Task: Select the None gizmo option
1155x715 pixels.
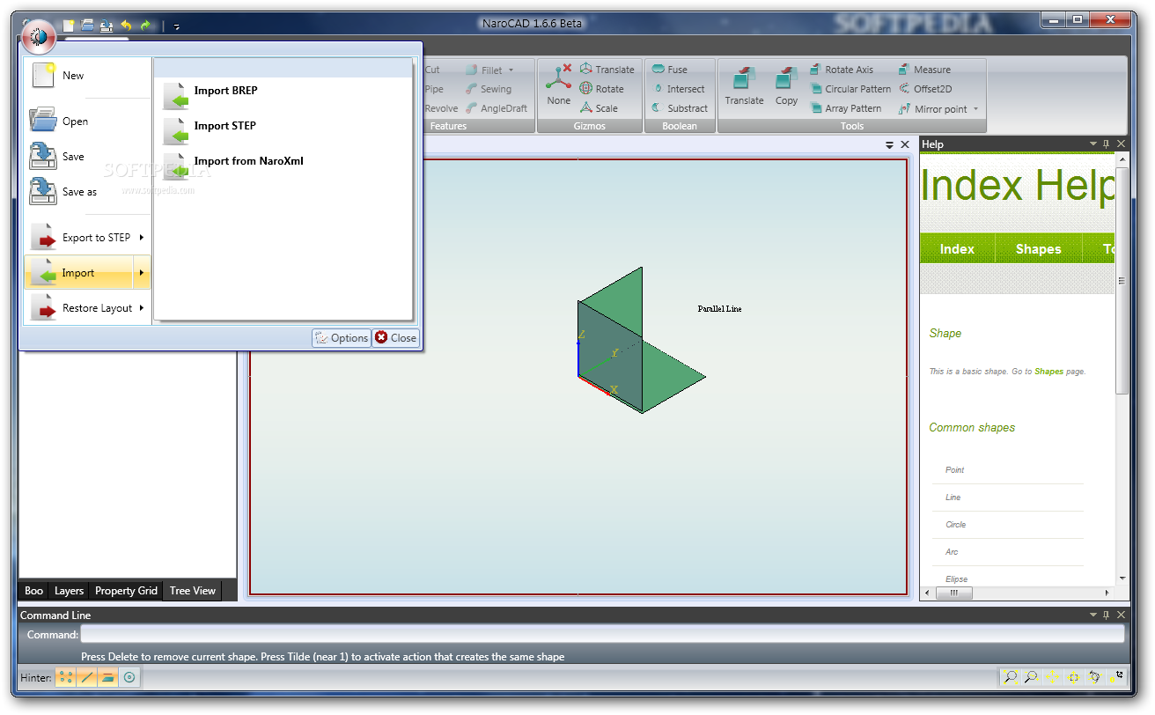Action: coord(559,85)
